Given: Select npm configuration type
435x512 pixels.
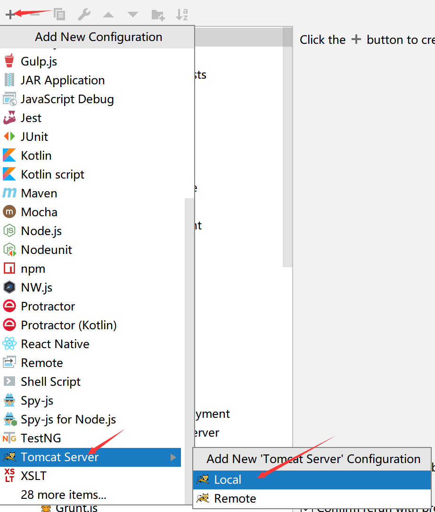Looking at the screenshot, I should [x=90, y=269].
